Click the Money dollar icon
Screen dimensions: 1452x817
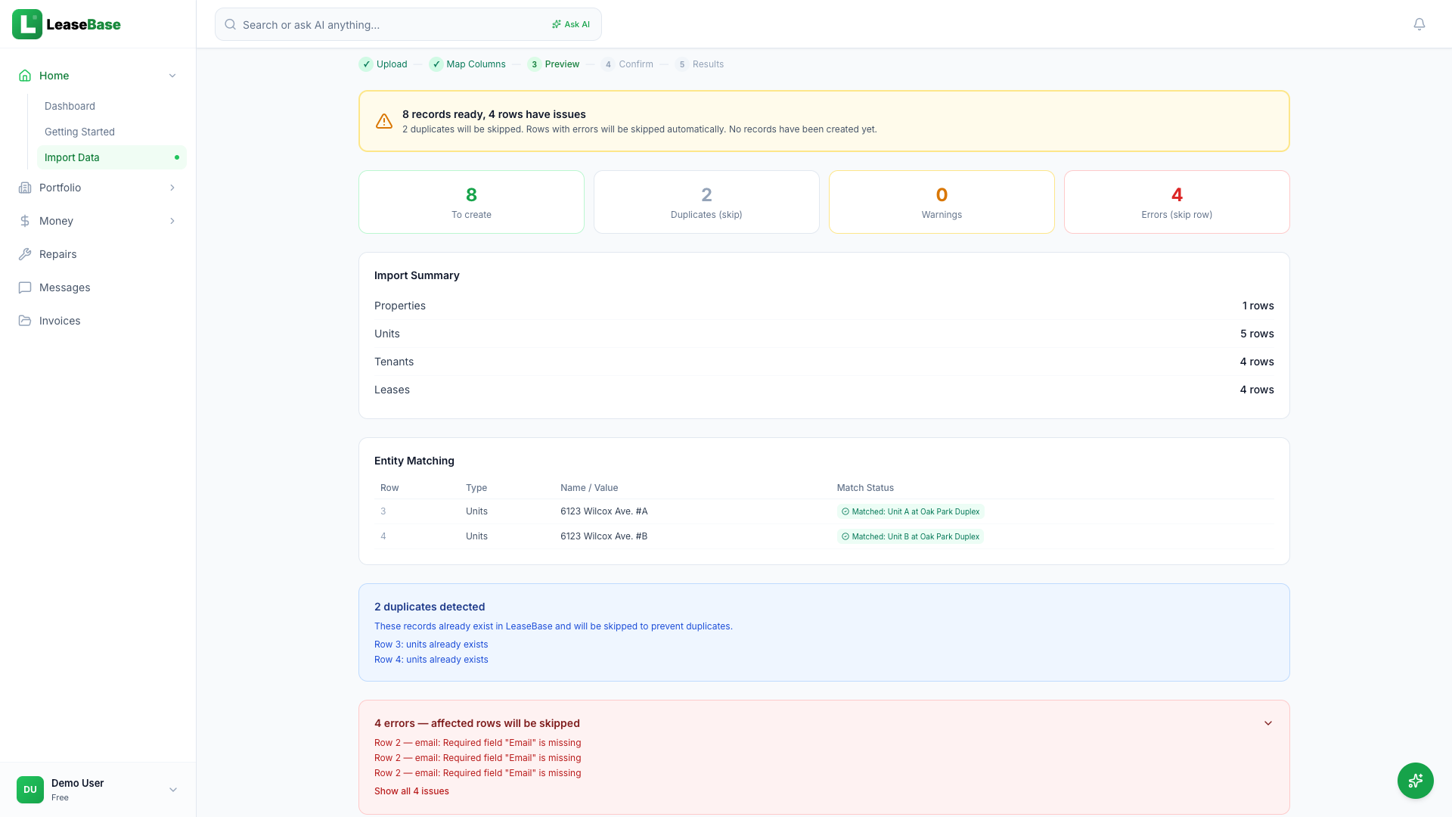pos(25,221)
